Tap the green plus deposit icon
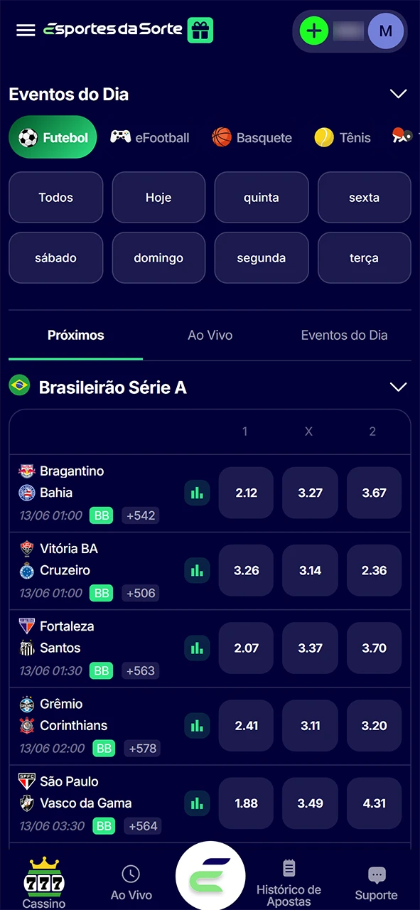The height and width of the screenshot is (910, 420). point(314,30)
